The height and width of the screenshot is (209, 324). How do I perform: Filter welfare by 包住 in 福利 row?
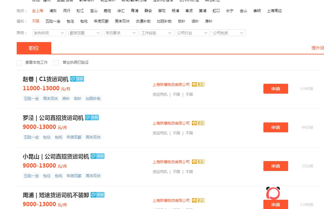(70, 21)
